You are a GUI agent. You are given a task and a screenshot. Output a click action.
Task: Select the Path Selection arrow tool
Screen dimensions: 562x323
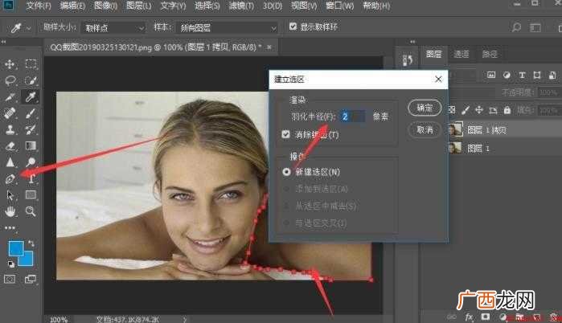(10, 195)
